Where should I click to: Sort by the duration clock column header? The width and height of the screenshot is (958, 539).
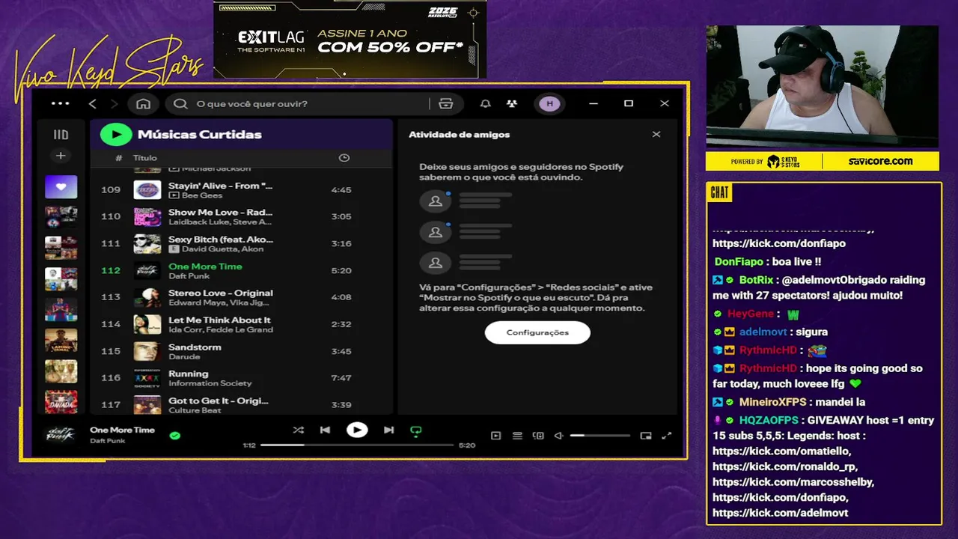(x=344, y=158)
